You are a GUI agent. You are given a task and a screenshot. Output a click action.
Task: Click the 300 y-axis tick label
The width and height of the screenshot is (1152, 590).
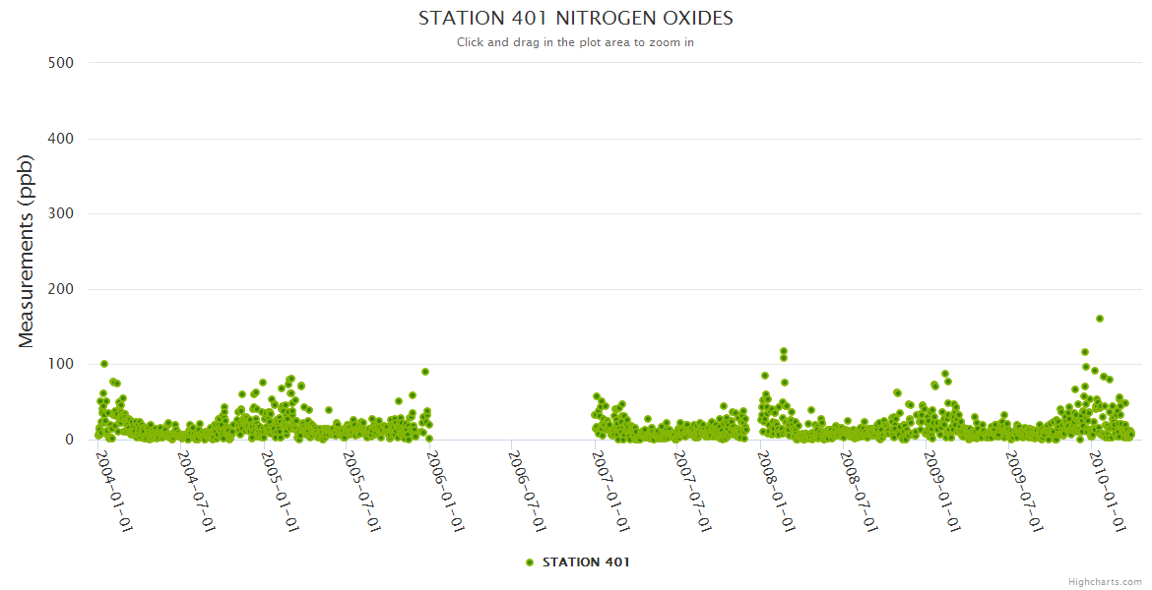pyautogui.click(x=61, y=213)
